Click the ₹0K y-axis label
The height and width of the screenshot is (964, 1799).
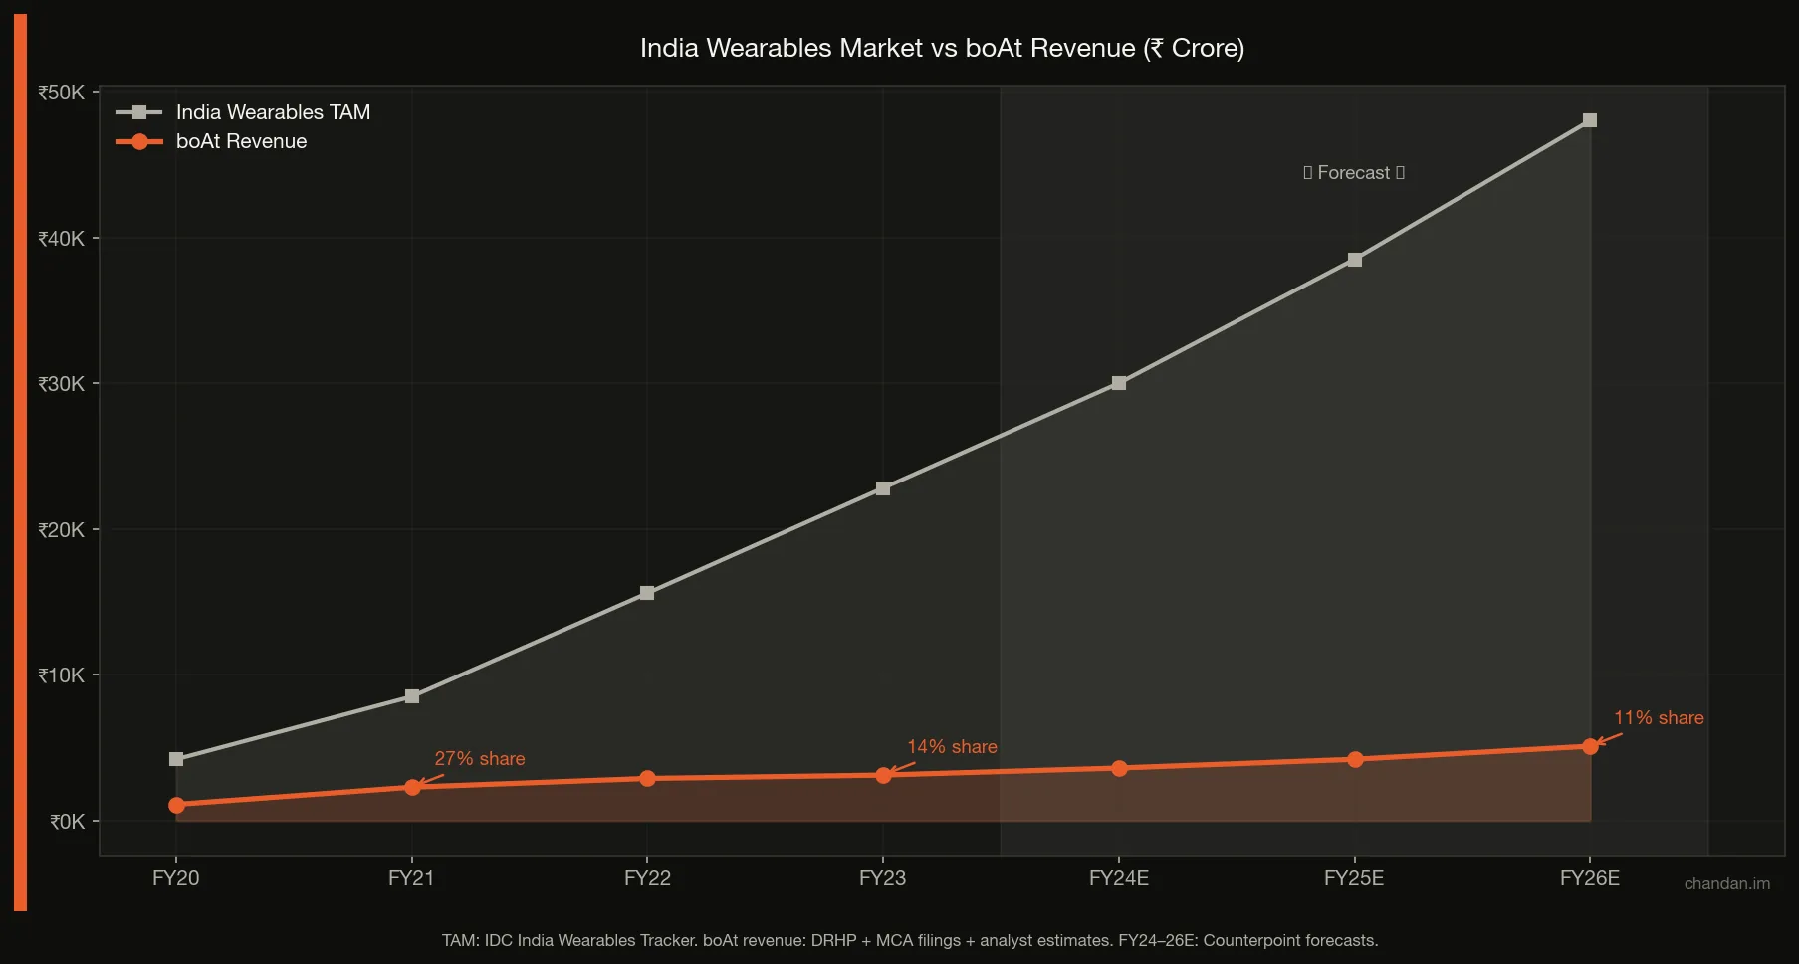coord(68,822)
